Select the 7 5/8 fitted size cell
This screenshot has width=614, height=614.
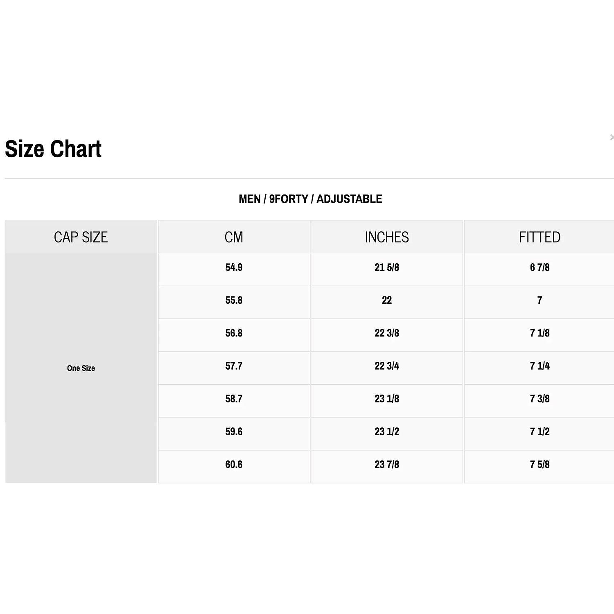tap(540, 464)
